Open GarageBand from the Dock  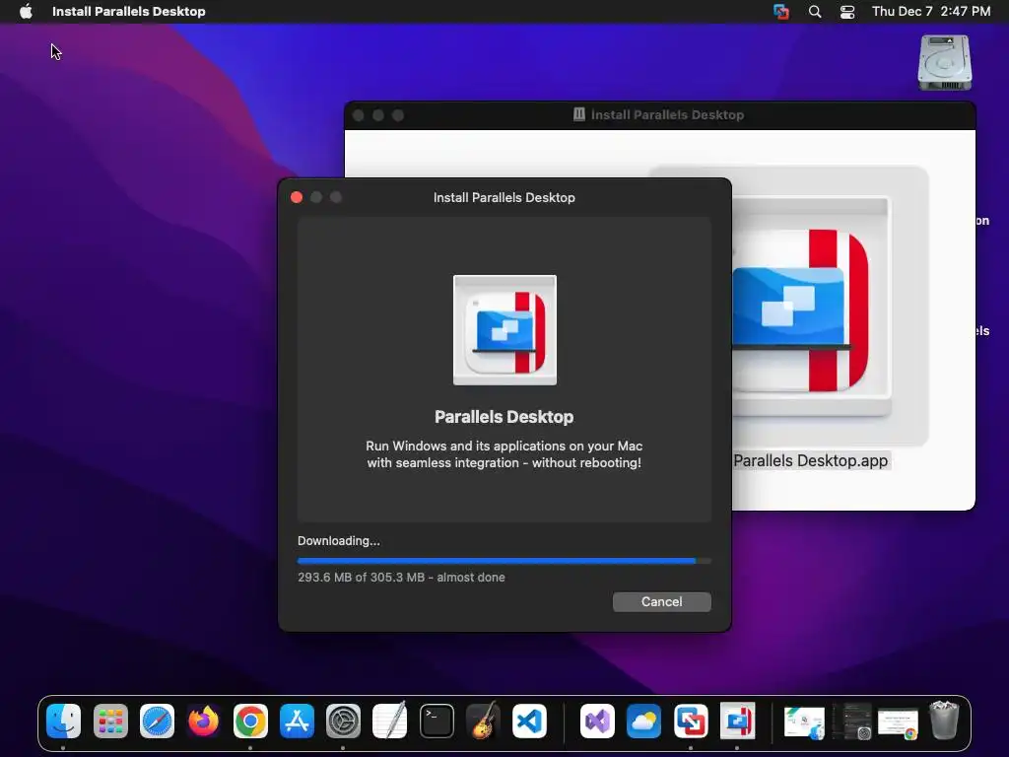(483, 720)
